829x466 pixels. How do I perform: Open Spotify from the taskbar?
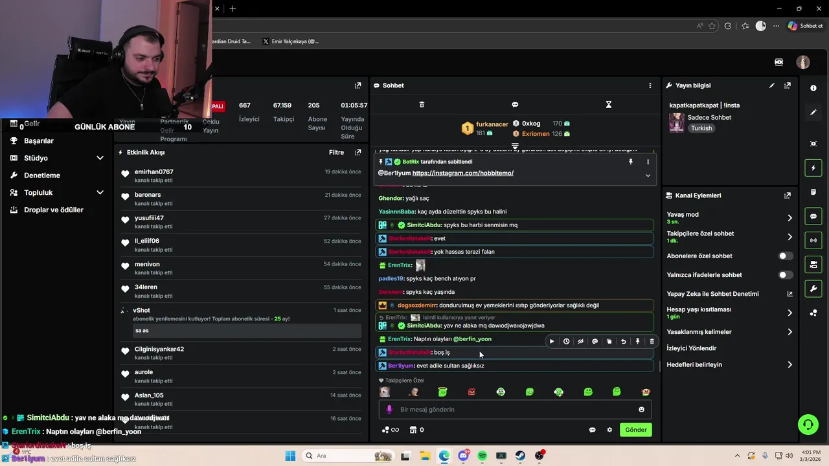pyautogui.click(x=482, y=456)
